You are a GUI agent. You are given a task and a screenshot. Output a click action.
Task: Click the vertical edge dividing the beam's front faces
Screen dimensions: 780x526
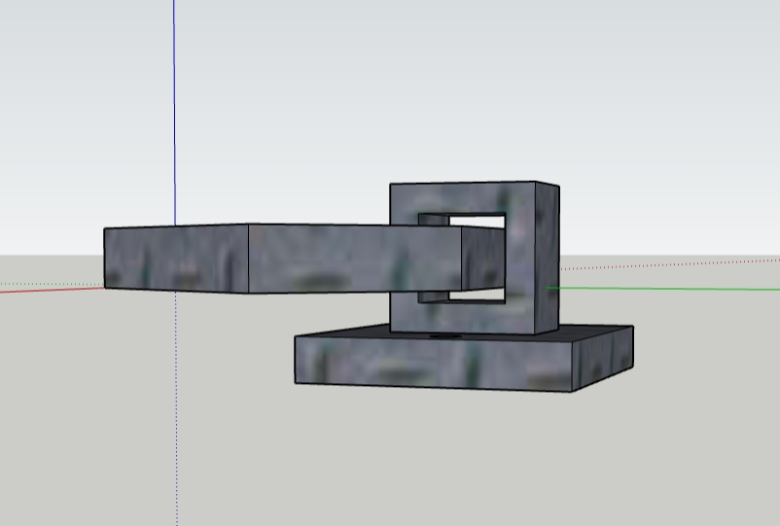click(x=248, y=259)
